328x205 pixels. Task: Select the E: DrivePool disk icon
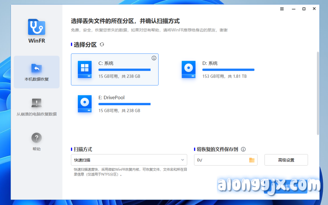(x=85, y=104)
